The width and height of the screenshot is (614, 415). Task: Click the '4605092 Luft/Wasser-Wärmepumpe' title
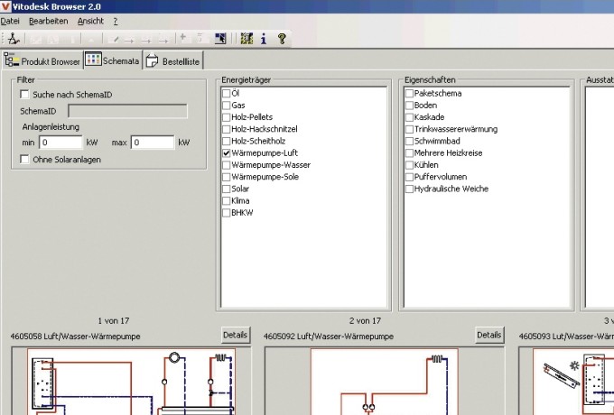[329, 337]
